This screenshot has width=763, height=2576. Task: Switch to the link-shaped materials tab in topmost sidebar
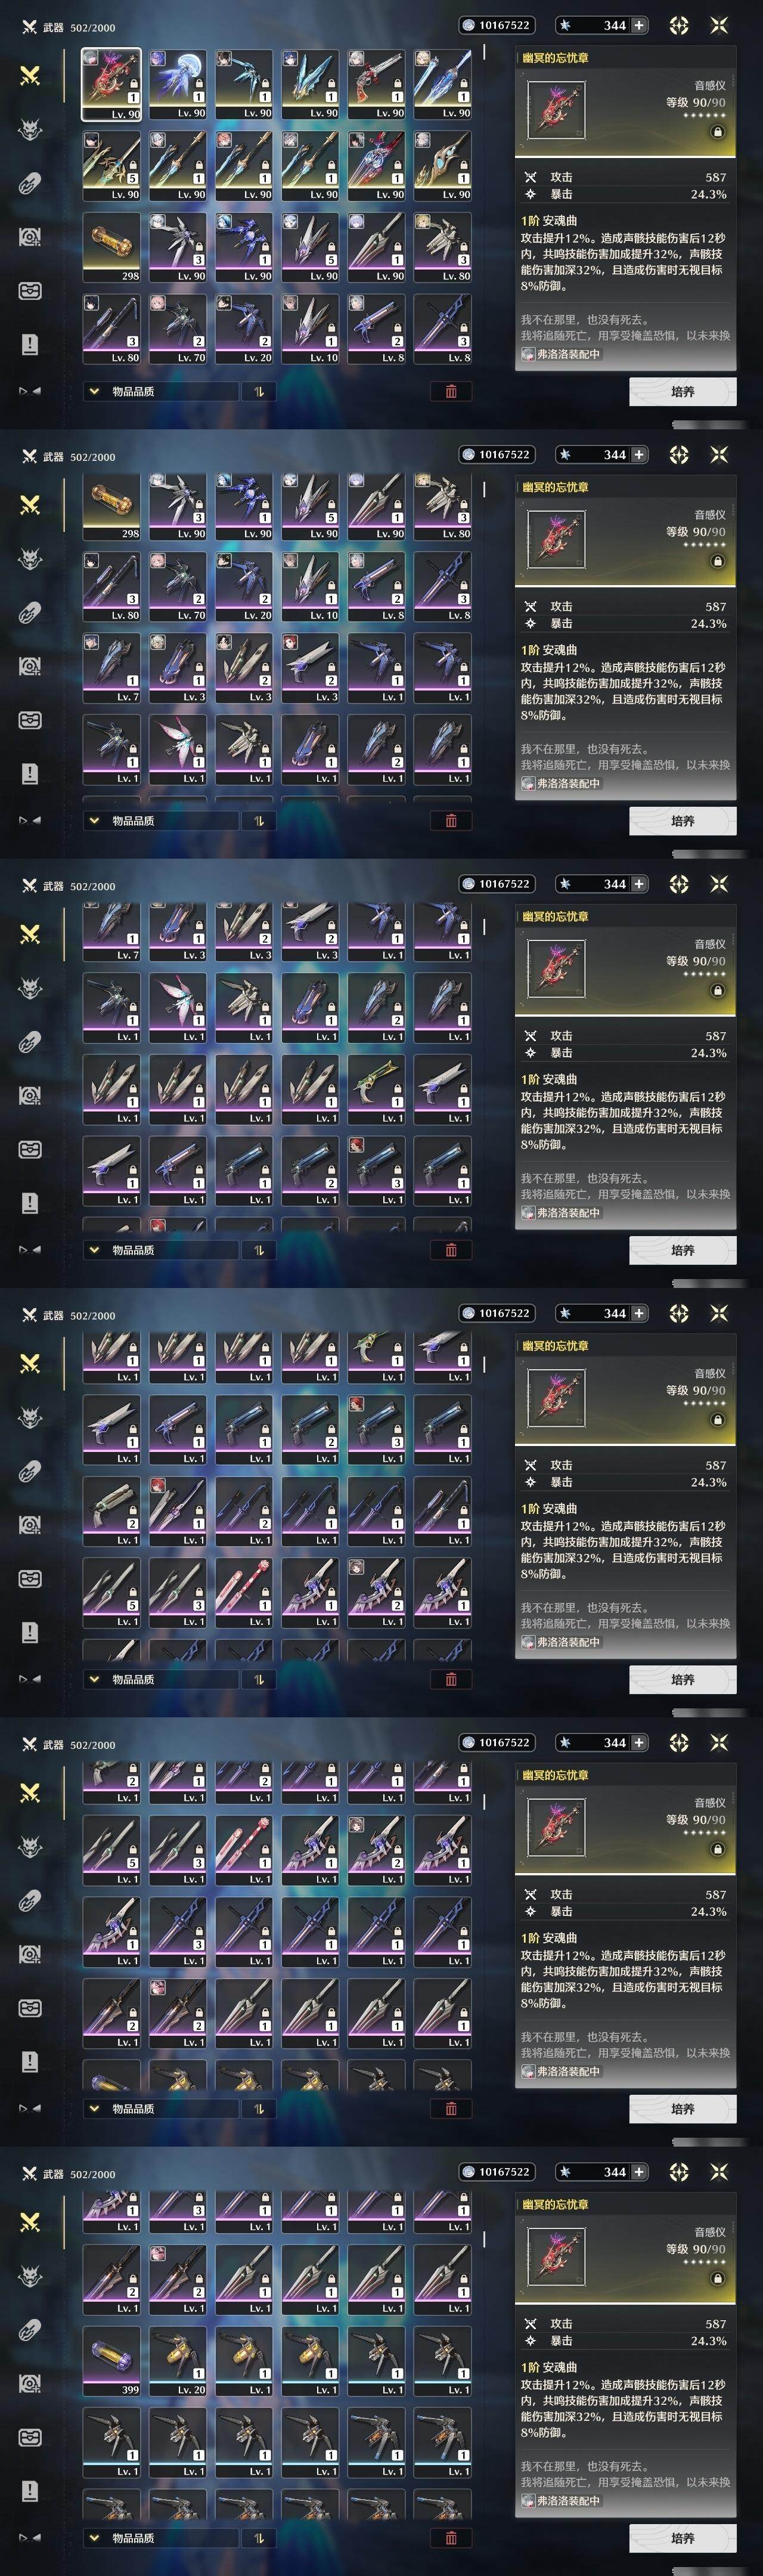point(30,183)
